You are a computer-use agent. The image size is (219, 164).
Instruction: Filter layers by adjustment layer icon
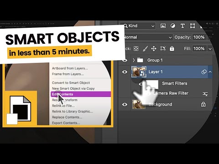[173, 26]
